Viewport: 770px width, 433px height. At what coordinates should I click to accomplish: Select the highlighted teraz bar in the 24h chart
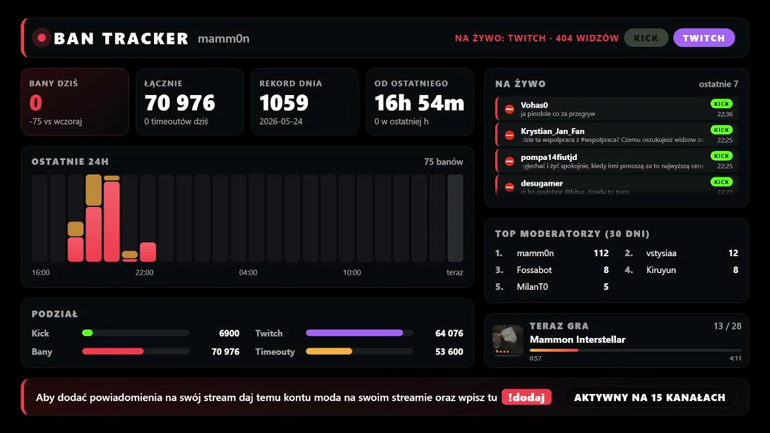(x=455, y=218)
